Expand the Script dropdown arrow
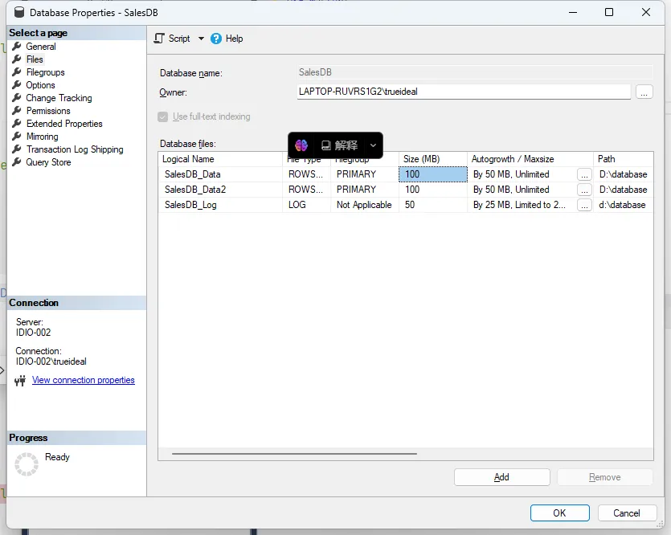Screen dimensions: 671x535 pos(201,39)
